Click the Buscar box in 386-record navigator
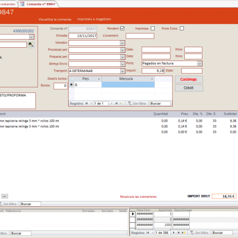 pos(222,233)
